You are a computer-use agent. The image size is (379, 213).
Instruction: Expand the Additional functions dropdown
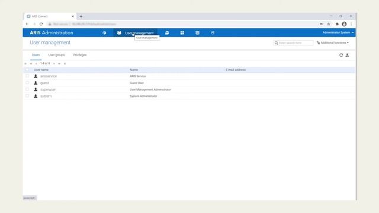click(333, 43)
